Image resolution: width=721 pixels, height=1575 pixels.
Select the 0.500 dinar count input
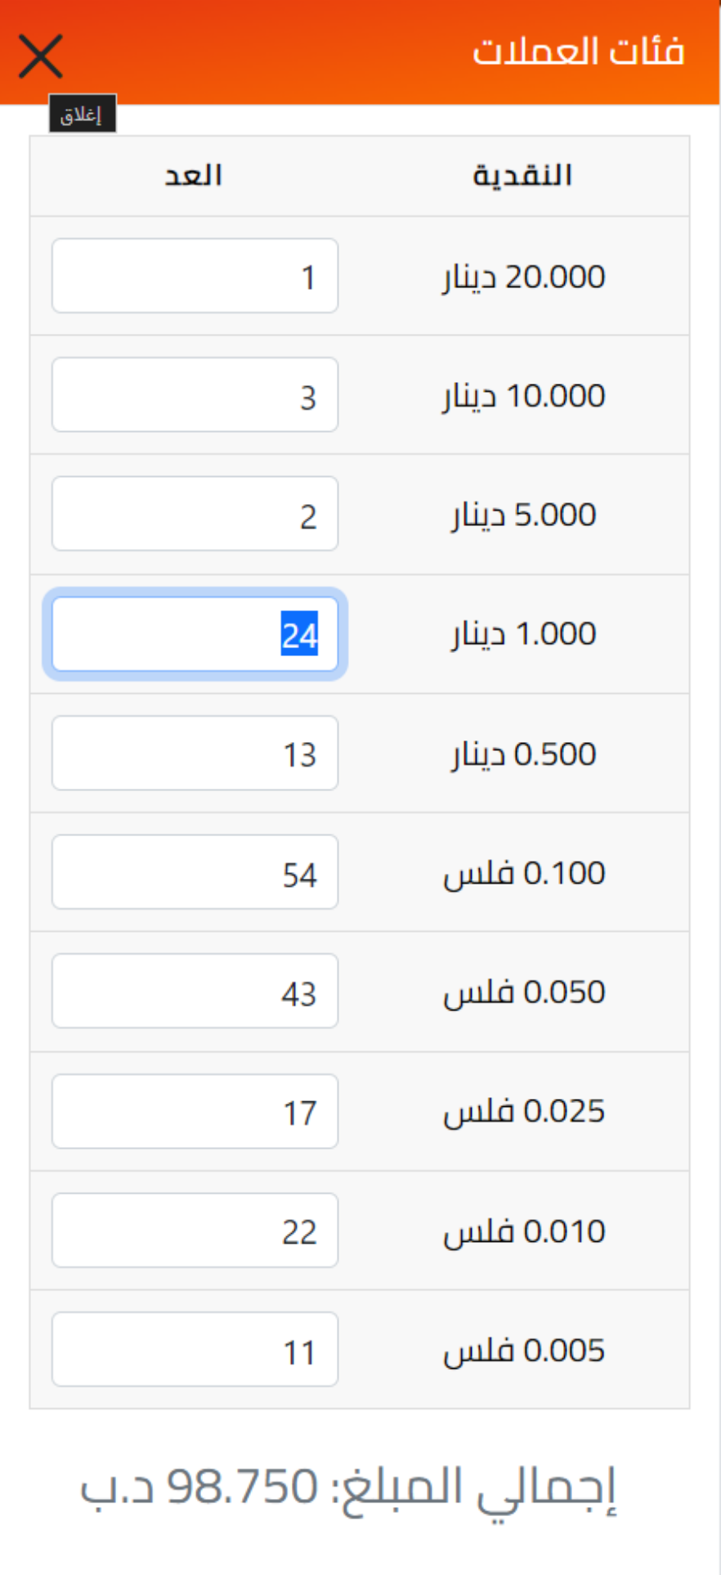point(195,754)
